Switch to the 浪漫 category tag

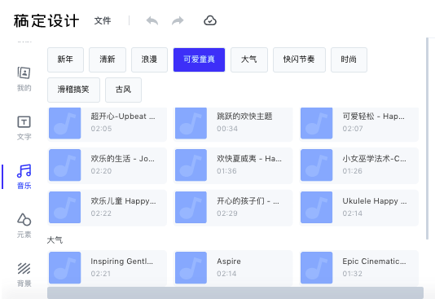pyautogui.click(x=149, y=59)
